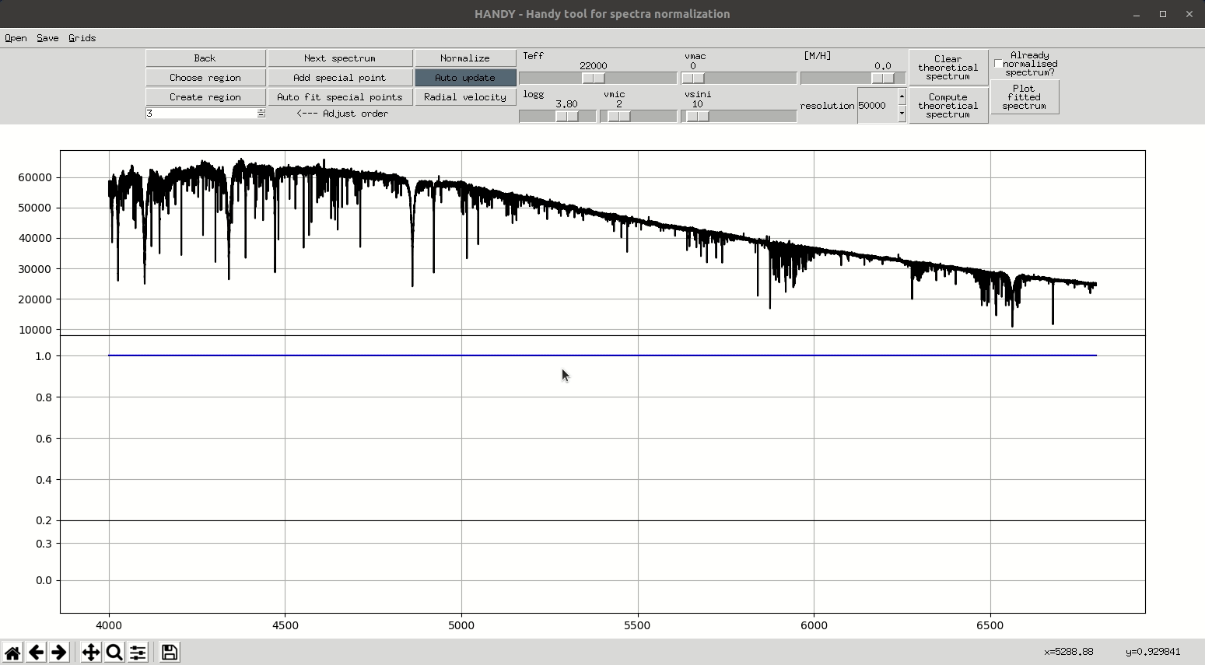Screen dimensions: 1205x665
Task: Click the logg slider handle
Action: tap(567, 116)
